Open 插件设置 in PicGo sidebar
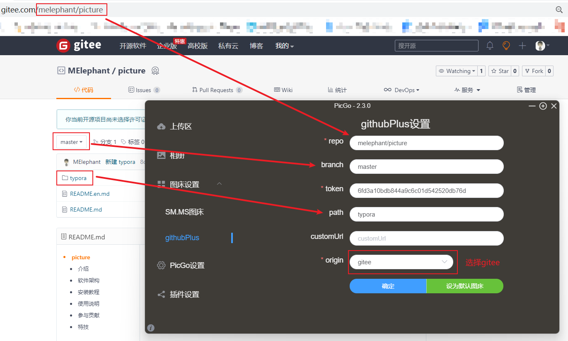Screen dimensions: 568x341 tap(185, 295)
